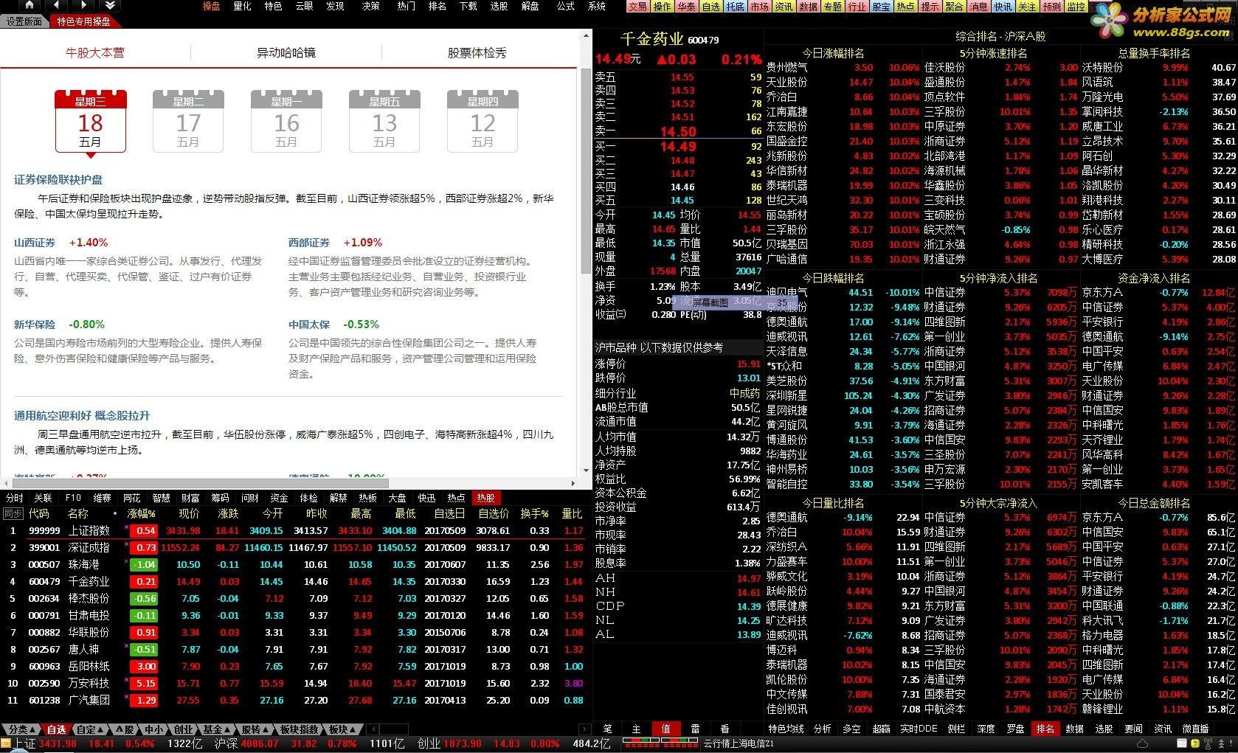
Task: Select the 筹码 tab above the watchlist
Action: pos(220,498)
